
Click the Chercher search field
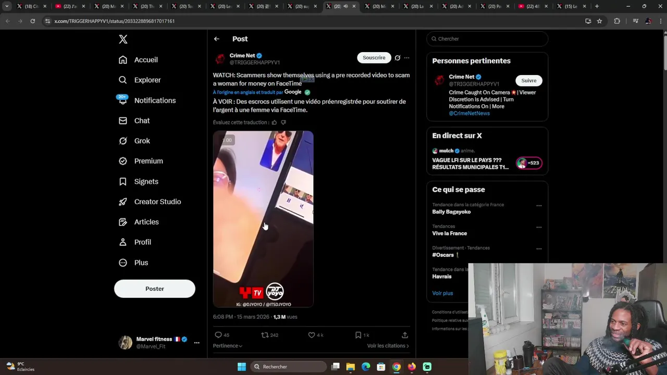coord(487,39)
